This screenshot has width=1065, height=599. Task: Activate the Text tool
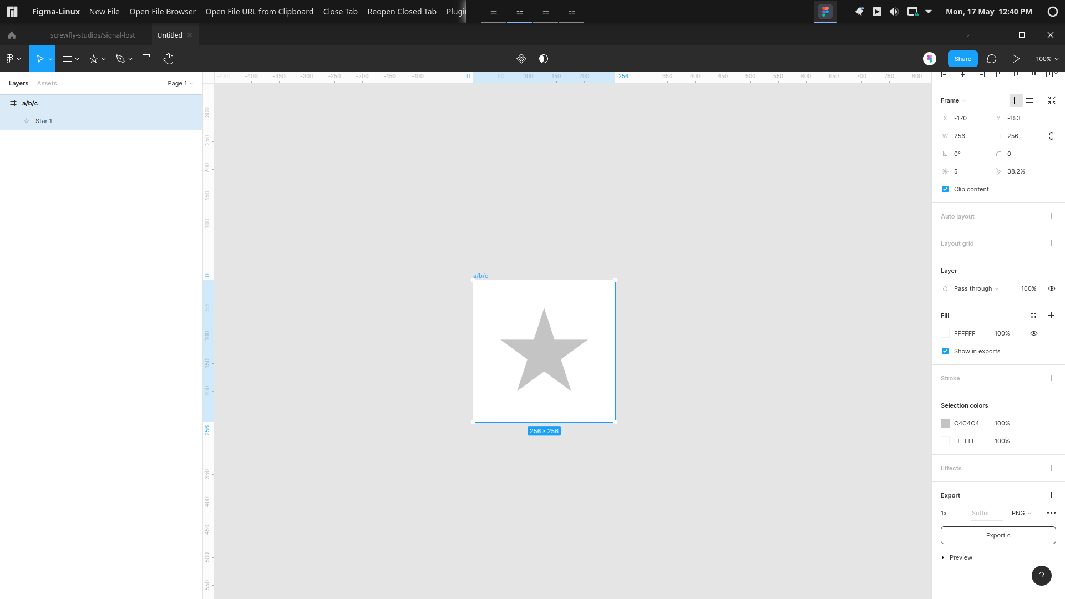tap(145, 58)
